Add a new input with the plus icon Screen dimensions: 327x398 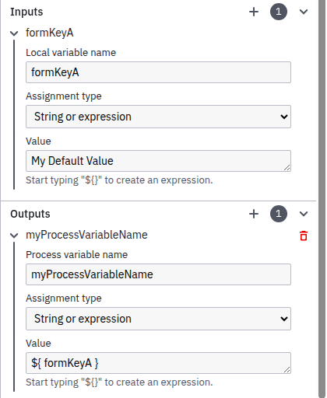pyautogui.click(x=254, y=12)
